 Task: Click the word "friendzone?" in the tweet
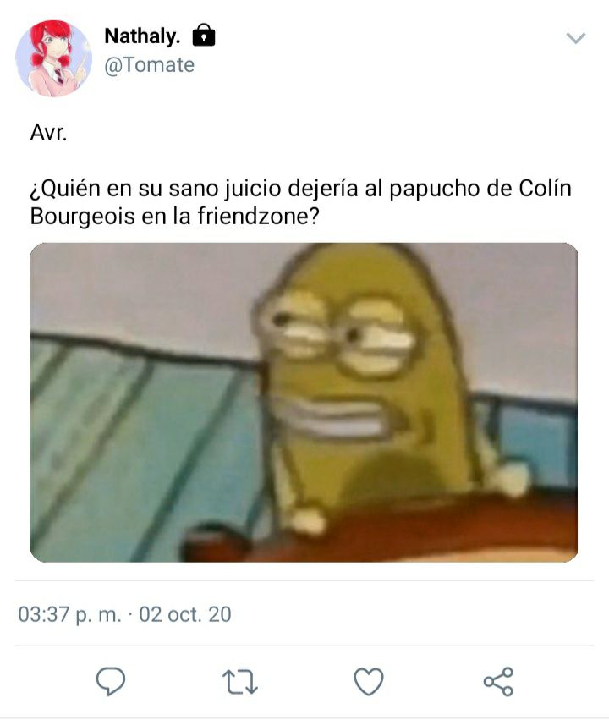click(258, 216)
